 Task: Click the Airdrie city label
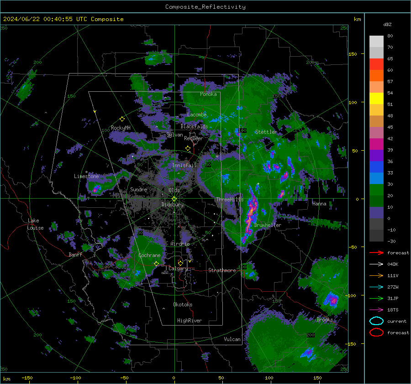click(x=180, y=244)
